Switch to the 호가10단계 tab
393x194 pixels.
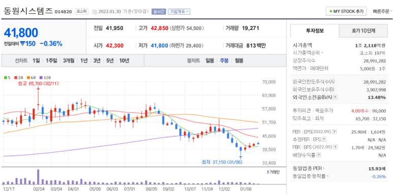click(364, 31)
